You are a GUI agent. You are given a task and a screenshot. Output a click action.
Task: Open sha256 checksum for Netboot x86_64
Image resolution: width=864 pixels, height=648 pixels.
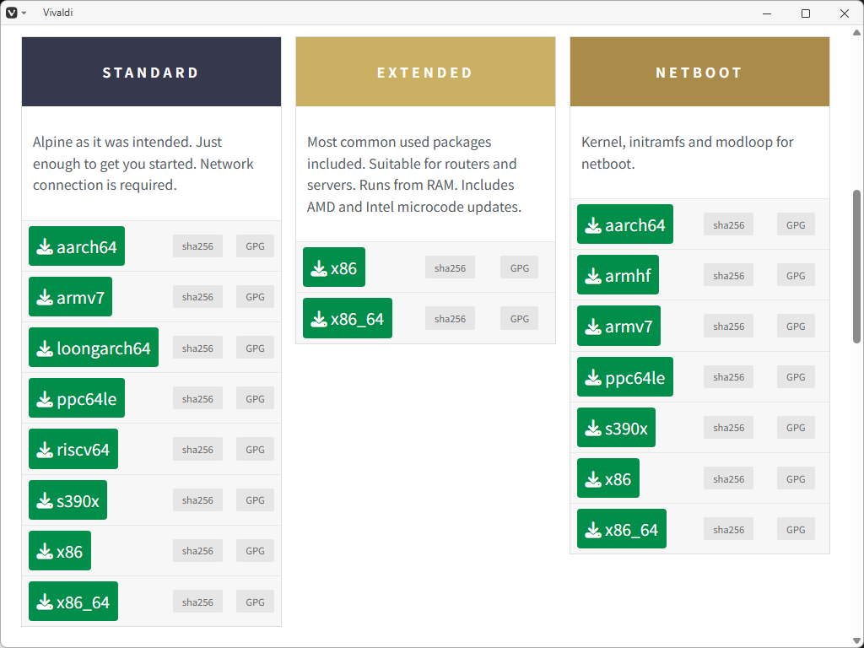click(x=728, y=529)
